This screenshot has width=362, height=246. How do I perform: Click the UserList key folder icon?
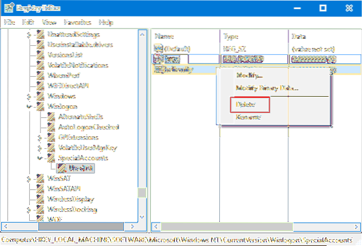[61, 168]
